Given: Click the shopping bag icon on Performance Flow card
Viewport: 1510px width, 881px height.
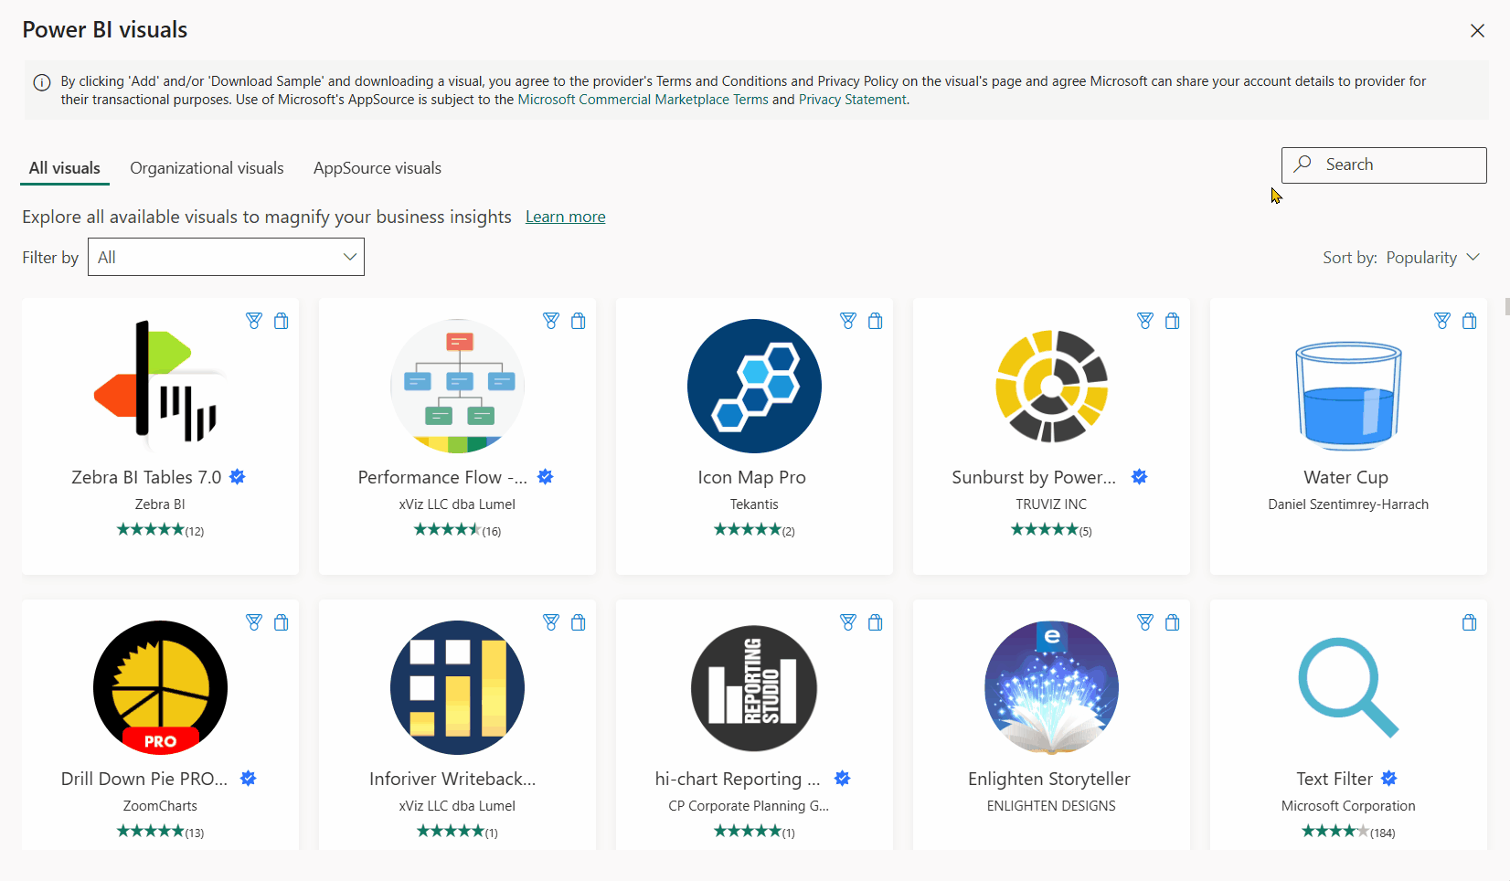Looking at the screenshot, I should 578,321.
